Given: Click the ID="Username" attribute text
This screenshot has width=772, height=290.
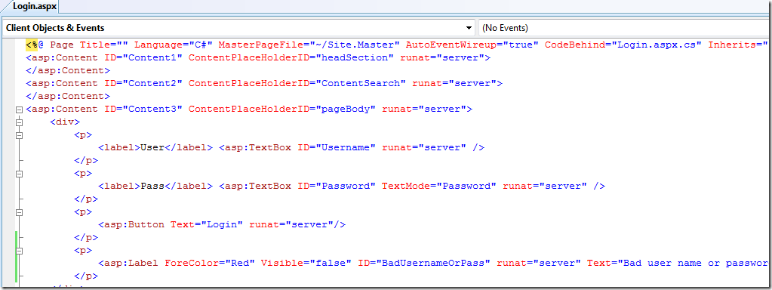Looking at the screenshot, I should pyautogui.click(x=337, y=148).
